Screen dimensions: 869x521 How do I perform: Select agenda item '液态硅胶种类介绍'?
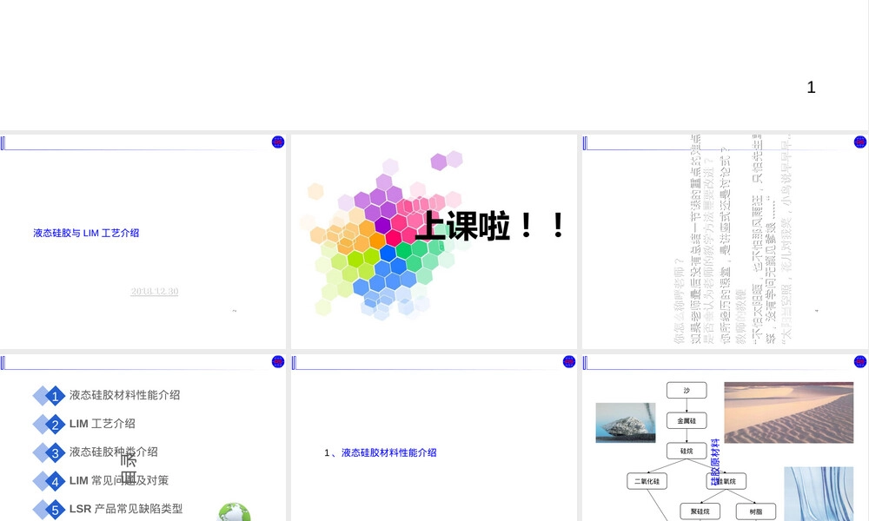click(x=114, y=452)
